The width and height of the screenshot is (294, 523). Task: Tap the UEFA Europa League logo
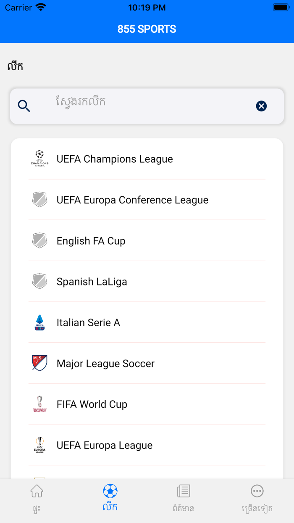coord(39,445)
